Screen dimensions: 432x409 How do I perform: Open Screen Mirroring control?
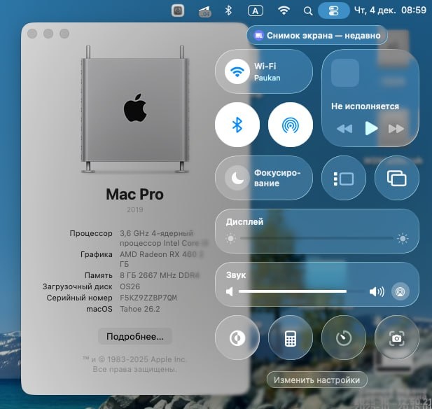pos(397,178)
